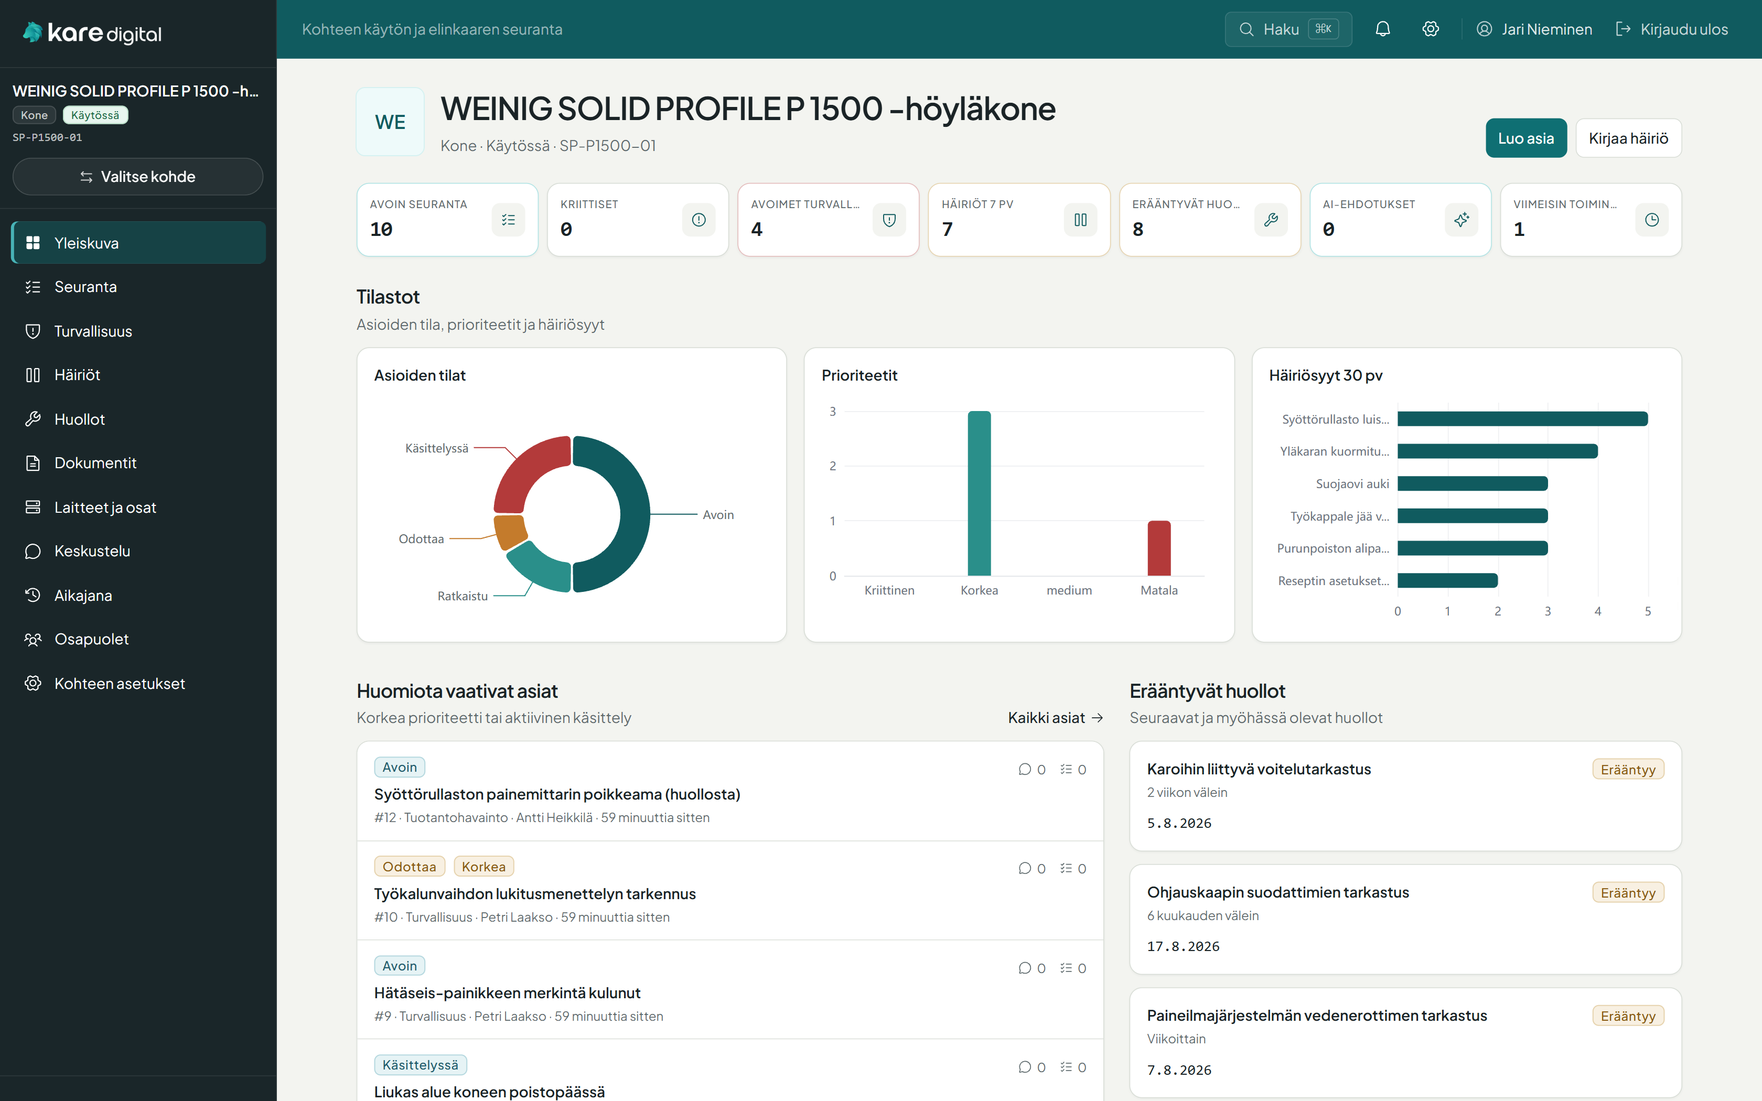Screen dimensions: 1762x1101
Task: Open Kohteen asetukset settings
Action: point(139,684)
